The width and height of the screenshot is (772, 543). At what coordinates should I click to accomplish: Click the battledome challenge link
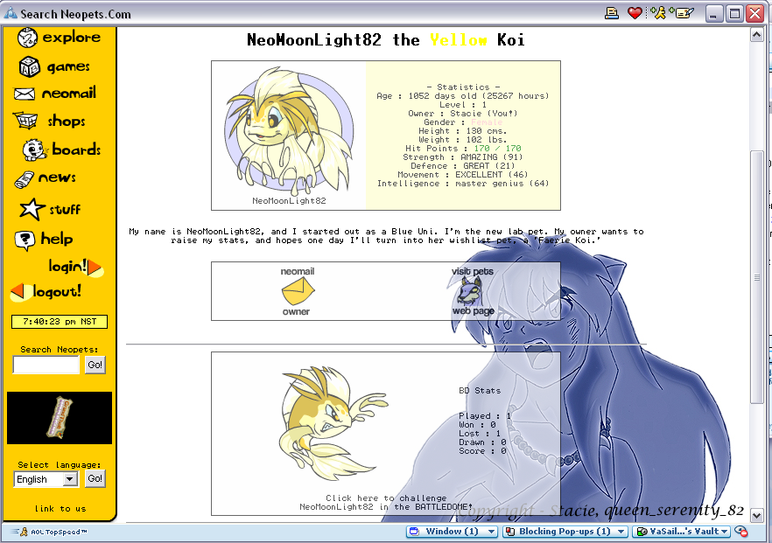point(386,502)
